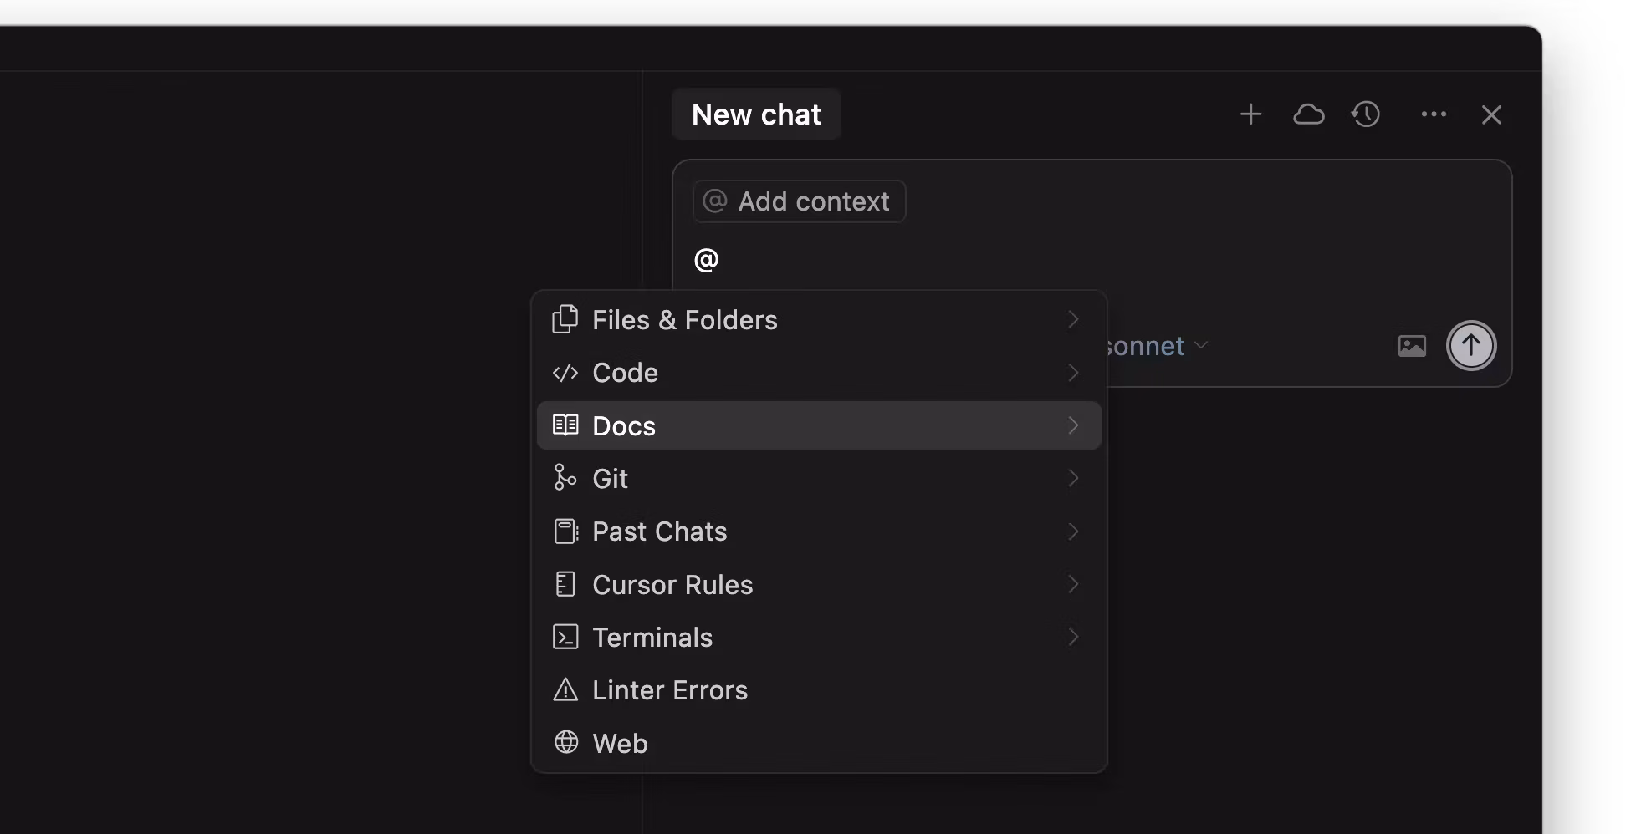
Task: Click the Add context button
Action: [x=799, y=201]
